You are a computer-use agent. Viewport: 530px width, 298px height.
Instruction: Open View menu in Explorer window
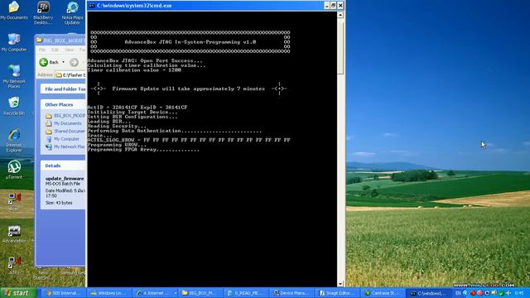point(69,50)
